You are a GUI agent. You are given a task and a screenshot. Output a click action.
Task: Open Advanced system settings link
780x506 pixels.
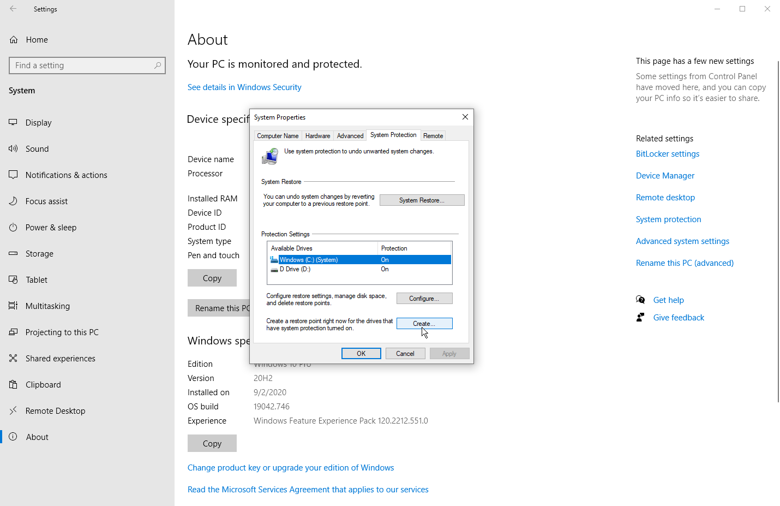click(682, 241)
